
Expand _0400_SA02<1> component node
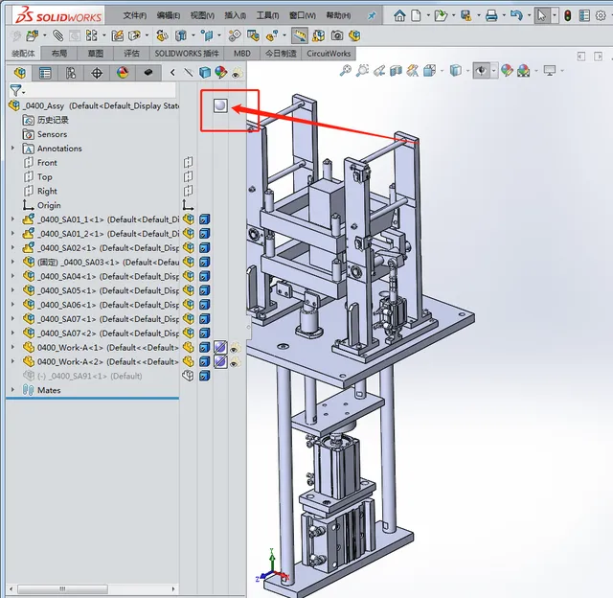pyautogui.click(x=12, y=247)
